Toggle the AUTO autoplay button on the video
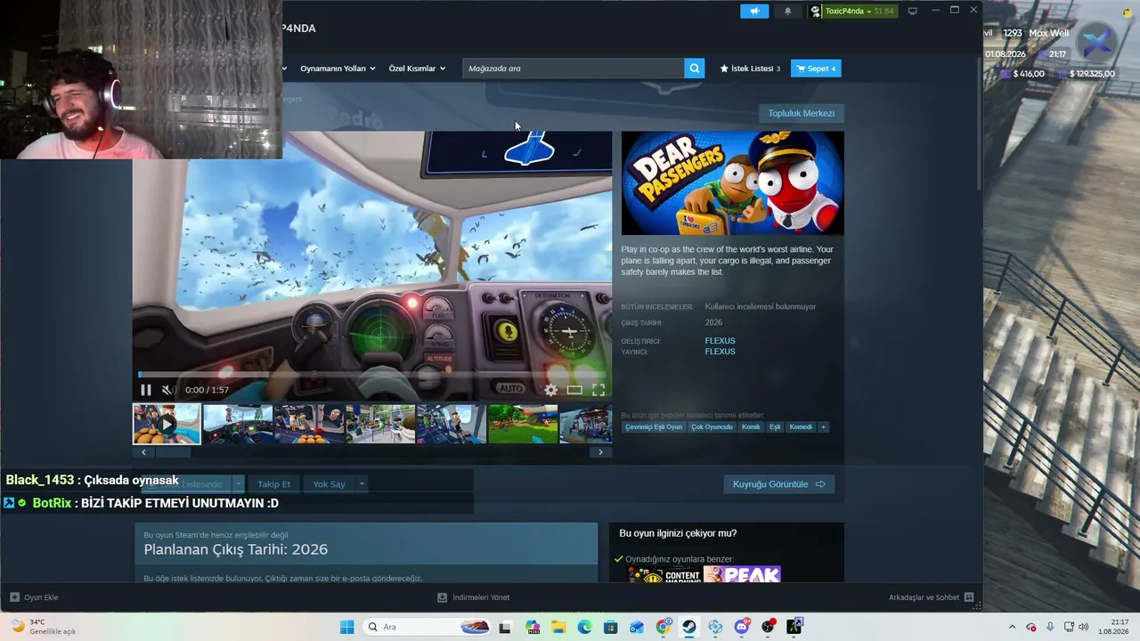The width and height of the screenshot is (1140, 641). 511,388
